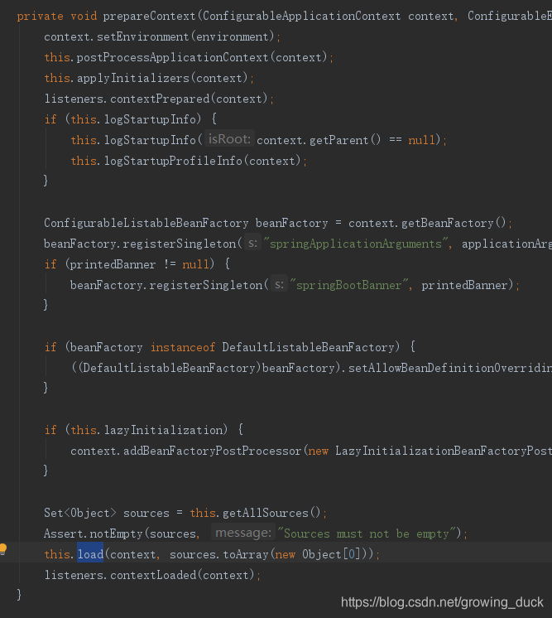Click ConfigurableApplicationContext parameter type
The width and height of the screenshot is (552, 618).
(x=301, y=17)
